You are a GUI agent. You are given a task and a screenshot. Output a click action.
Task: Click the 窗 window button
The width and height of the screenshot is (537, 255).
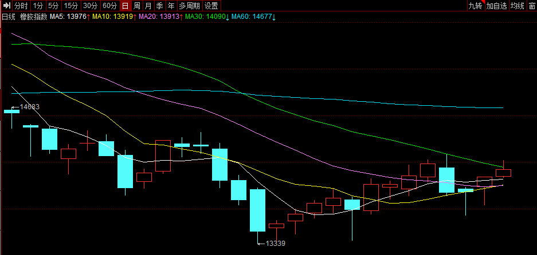point(532,6)
